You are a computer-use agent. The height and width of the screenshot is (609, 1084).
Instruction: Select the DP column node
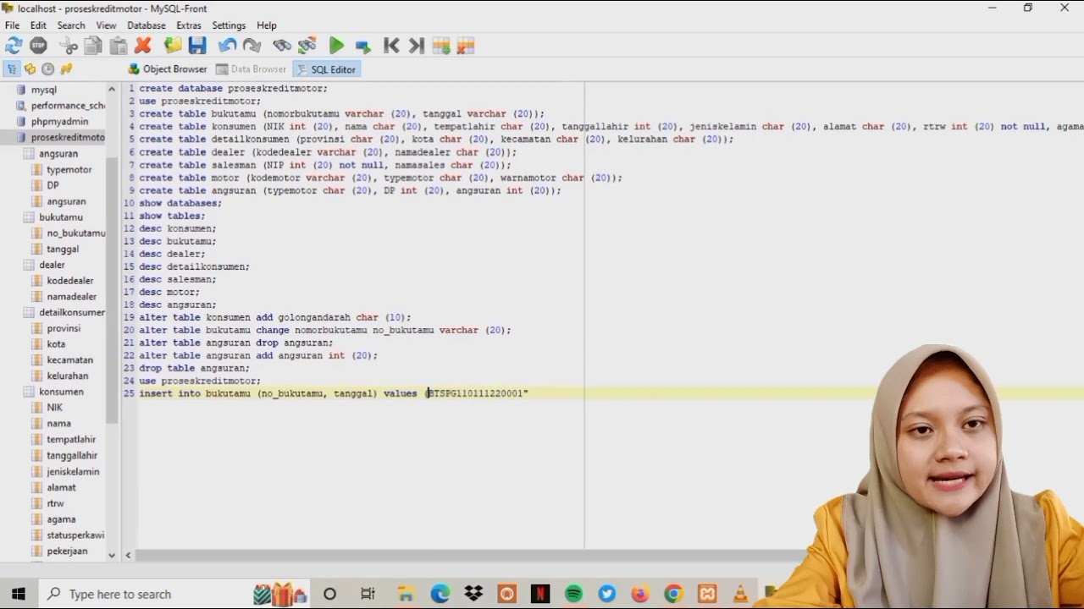[x=53, y=185]
